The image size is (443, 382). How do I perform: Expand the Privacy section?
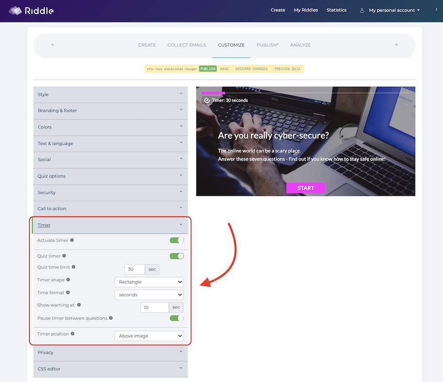110,352
